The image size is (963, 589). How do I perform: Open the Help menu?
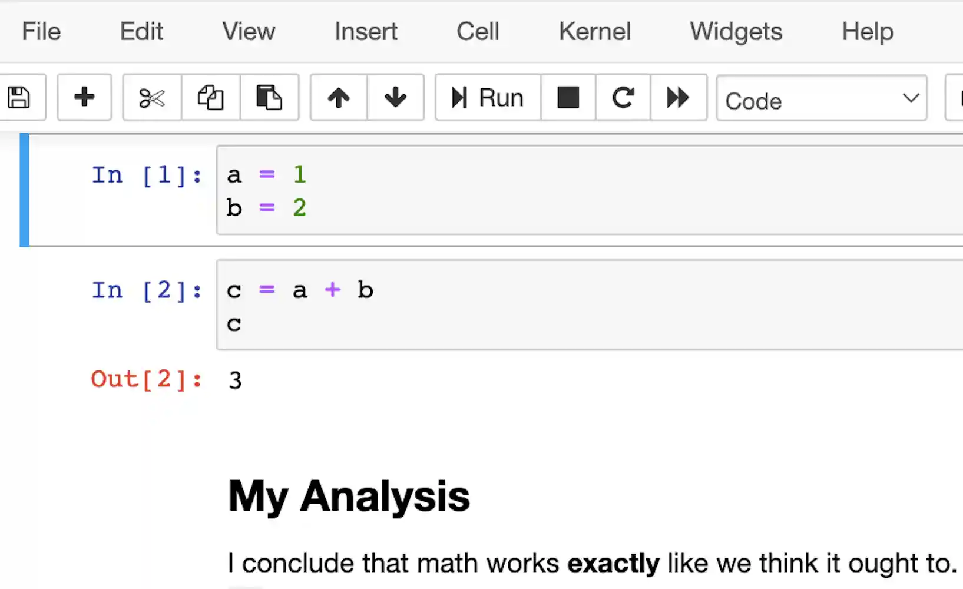867,31
